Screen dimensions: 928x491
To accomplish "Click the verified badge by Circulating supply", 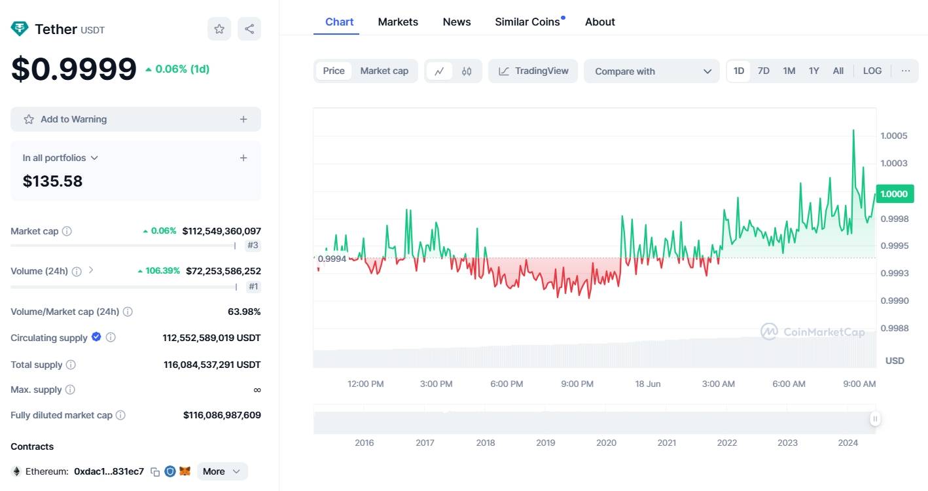I will click(96, 337).
